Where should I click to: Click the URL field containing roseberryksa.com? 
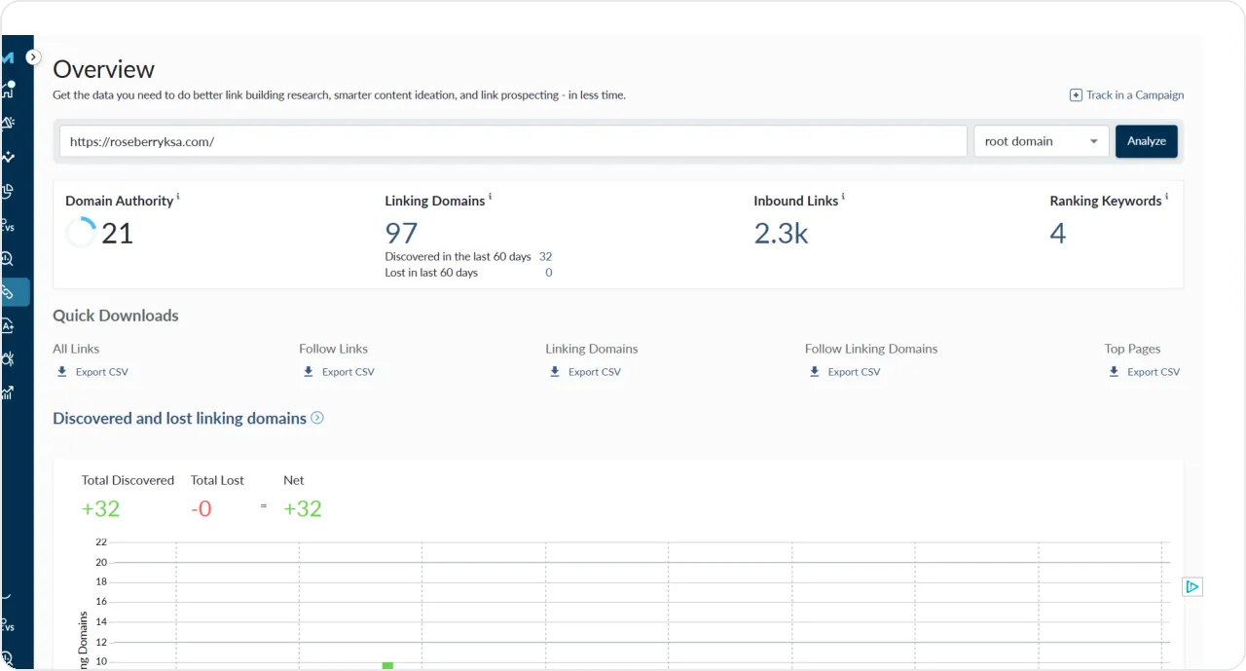pyautogui.click(x=513, y=141)
